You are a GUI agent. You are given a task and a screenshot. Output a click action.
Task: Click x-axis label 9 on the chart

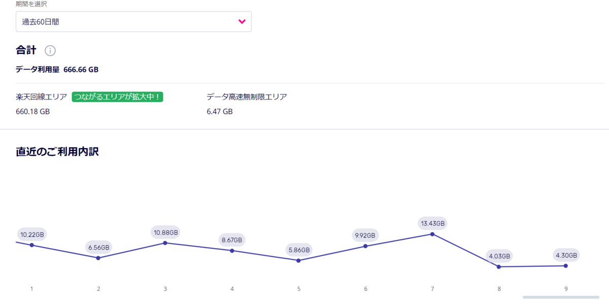pyautogui.click(x=566, y=289)
